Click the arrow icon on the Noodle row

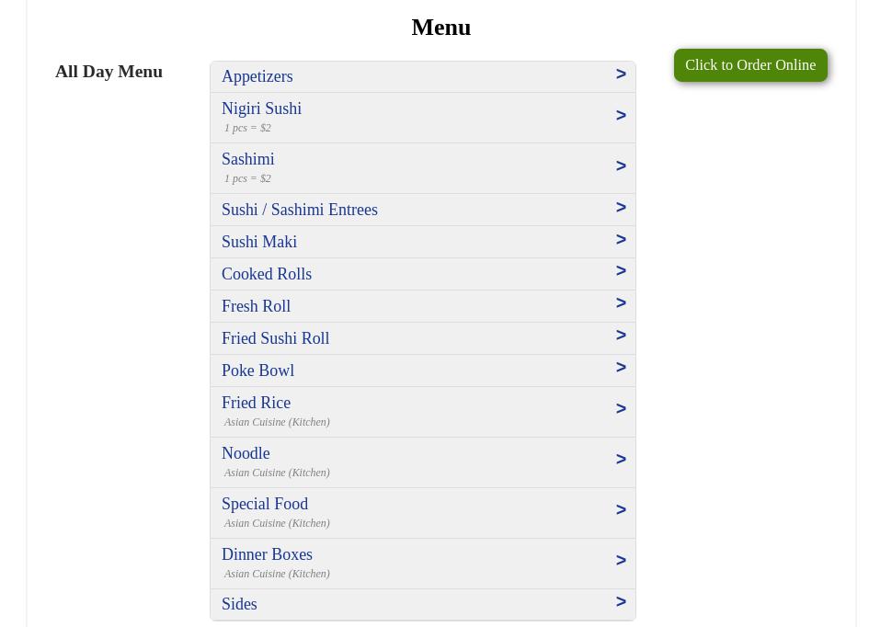[621, 460]
